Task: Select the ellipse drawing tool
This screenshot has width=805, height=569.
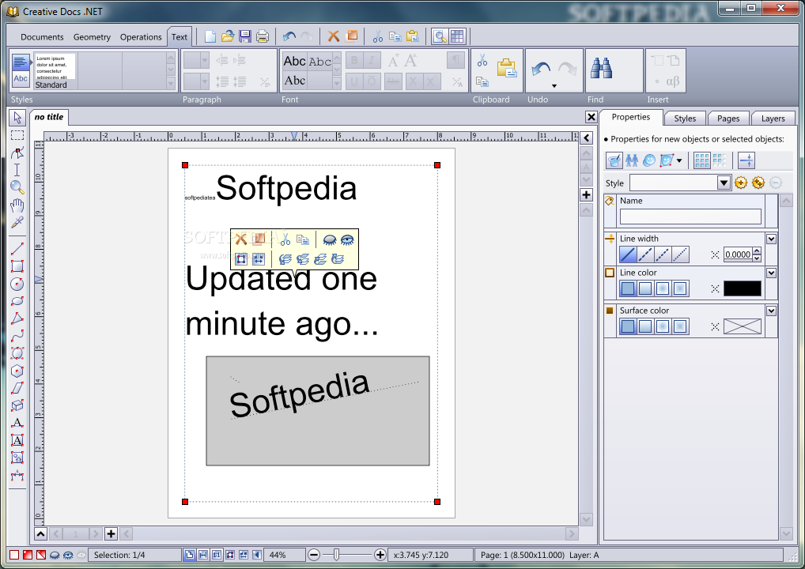Action: point(17,301)
